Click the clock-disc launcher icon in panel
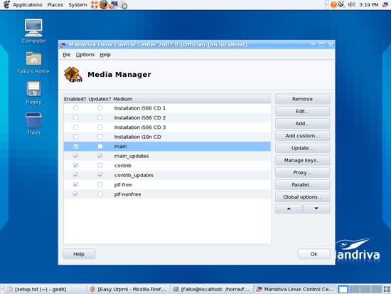 tap(123, 5)
